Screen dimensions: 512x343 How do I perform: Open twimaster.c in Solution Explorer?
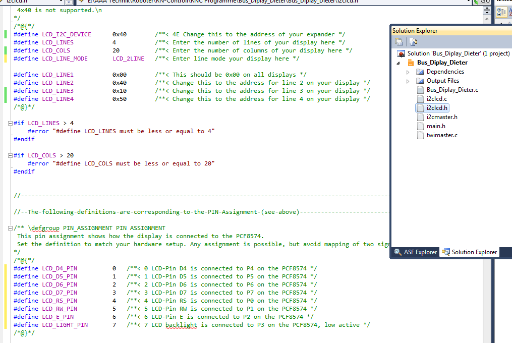point(442,135)
